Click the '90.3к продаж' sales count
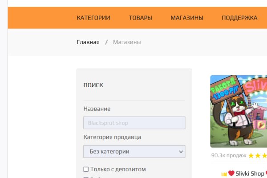The width and height of the screenshot is (267, 178). click(x=229, y=156)
